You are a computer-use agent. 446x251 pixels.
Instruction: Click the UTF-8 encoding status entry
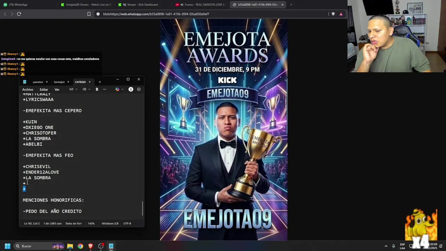[x=127, y=223]
